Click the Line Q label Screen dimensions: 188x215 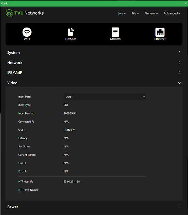point(22,163)
